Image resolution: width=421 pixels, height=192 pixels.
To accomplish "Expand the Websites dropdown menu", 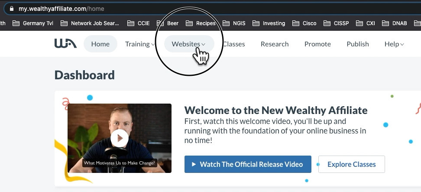I will coord(189,44).
